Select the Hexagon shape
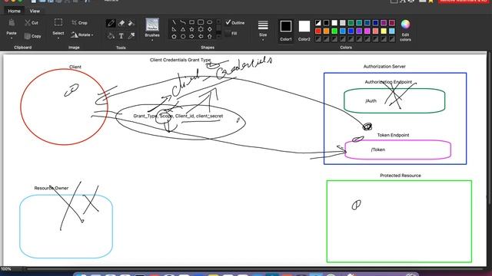This screenshot has width=492, height=276. click(183, 36)
